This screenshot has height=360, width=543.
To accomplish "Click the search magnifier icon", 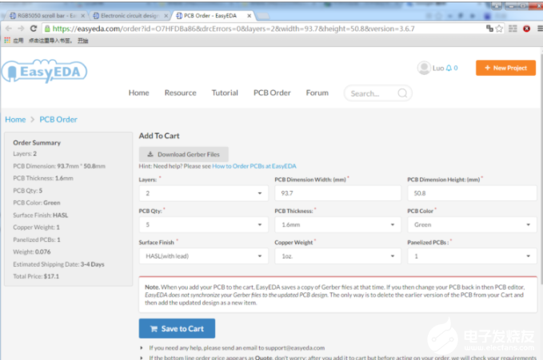I will click(x=402, y=93).
